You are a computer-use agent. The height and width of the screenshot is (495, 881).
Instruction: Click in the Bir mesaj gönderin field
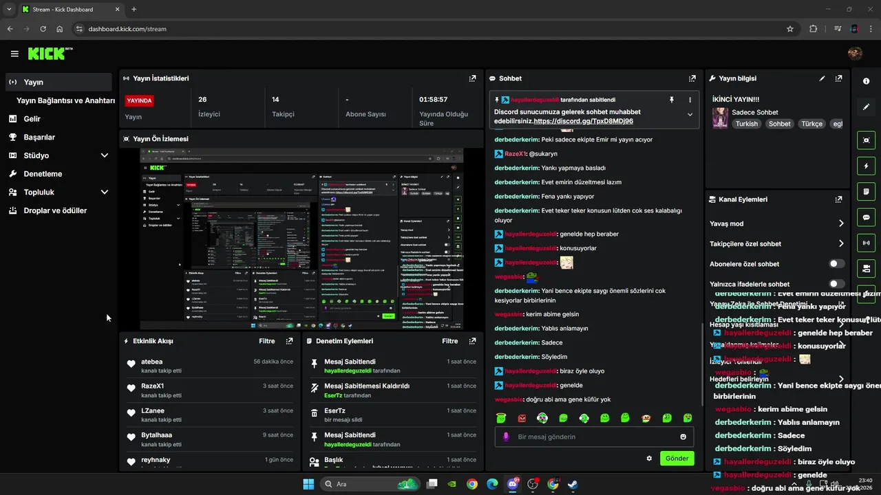pos(593,437)
